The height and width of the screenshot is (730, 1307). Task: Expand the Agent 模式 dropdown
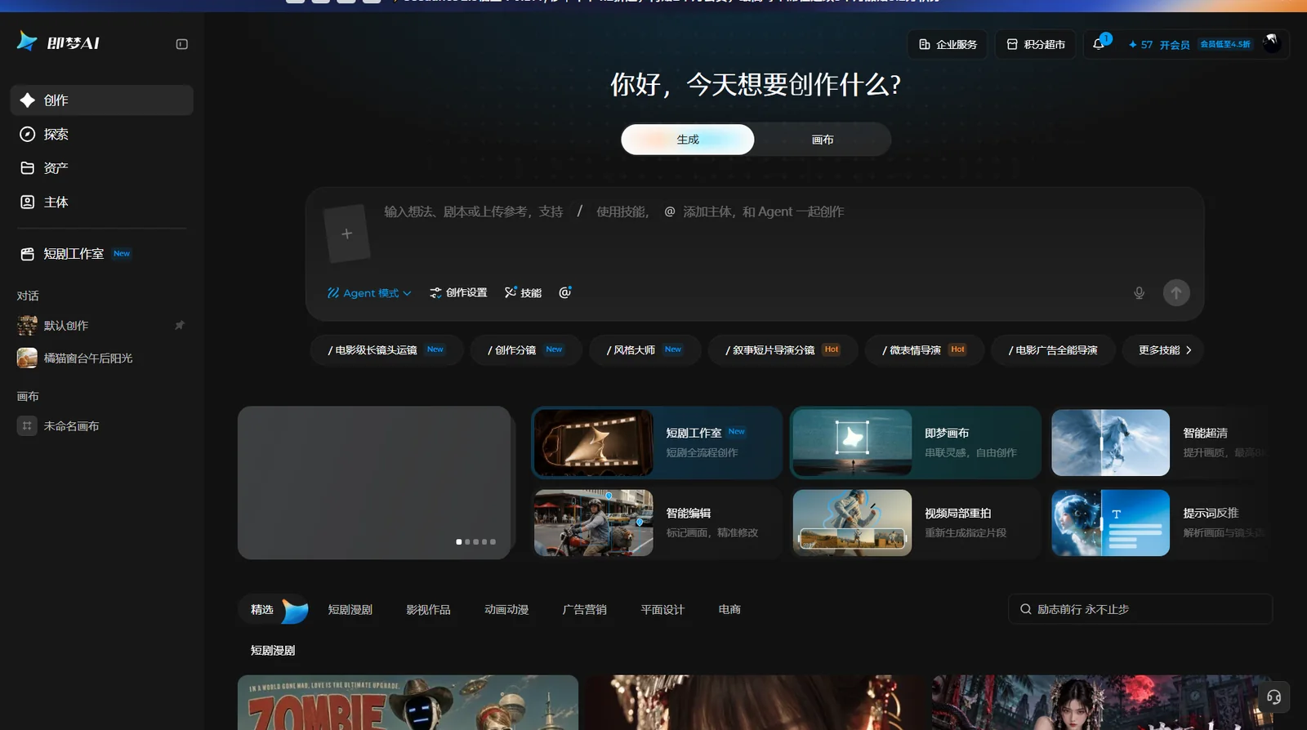pyautogui.click(x=369, y=292)
